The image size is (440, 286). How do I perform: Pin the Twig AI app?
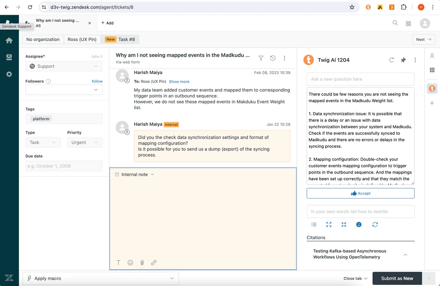click(x=403, y=60)
